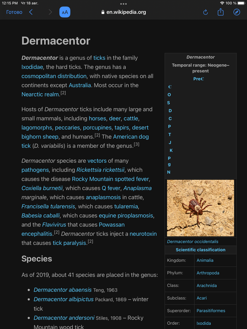Open the ticks article link

tap(99, 58)
